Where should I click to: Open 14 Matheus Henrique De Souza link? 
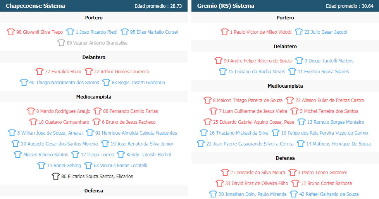[x=338, y=144]
